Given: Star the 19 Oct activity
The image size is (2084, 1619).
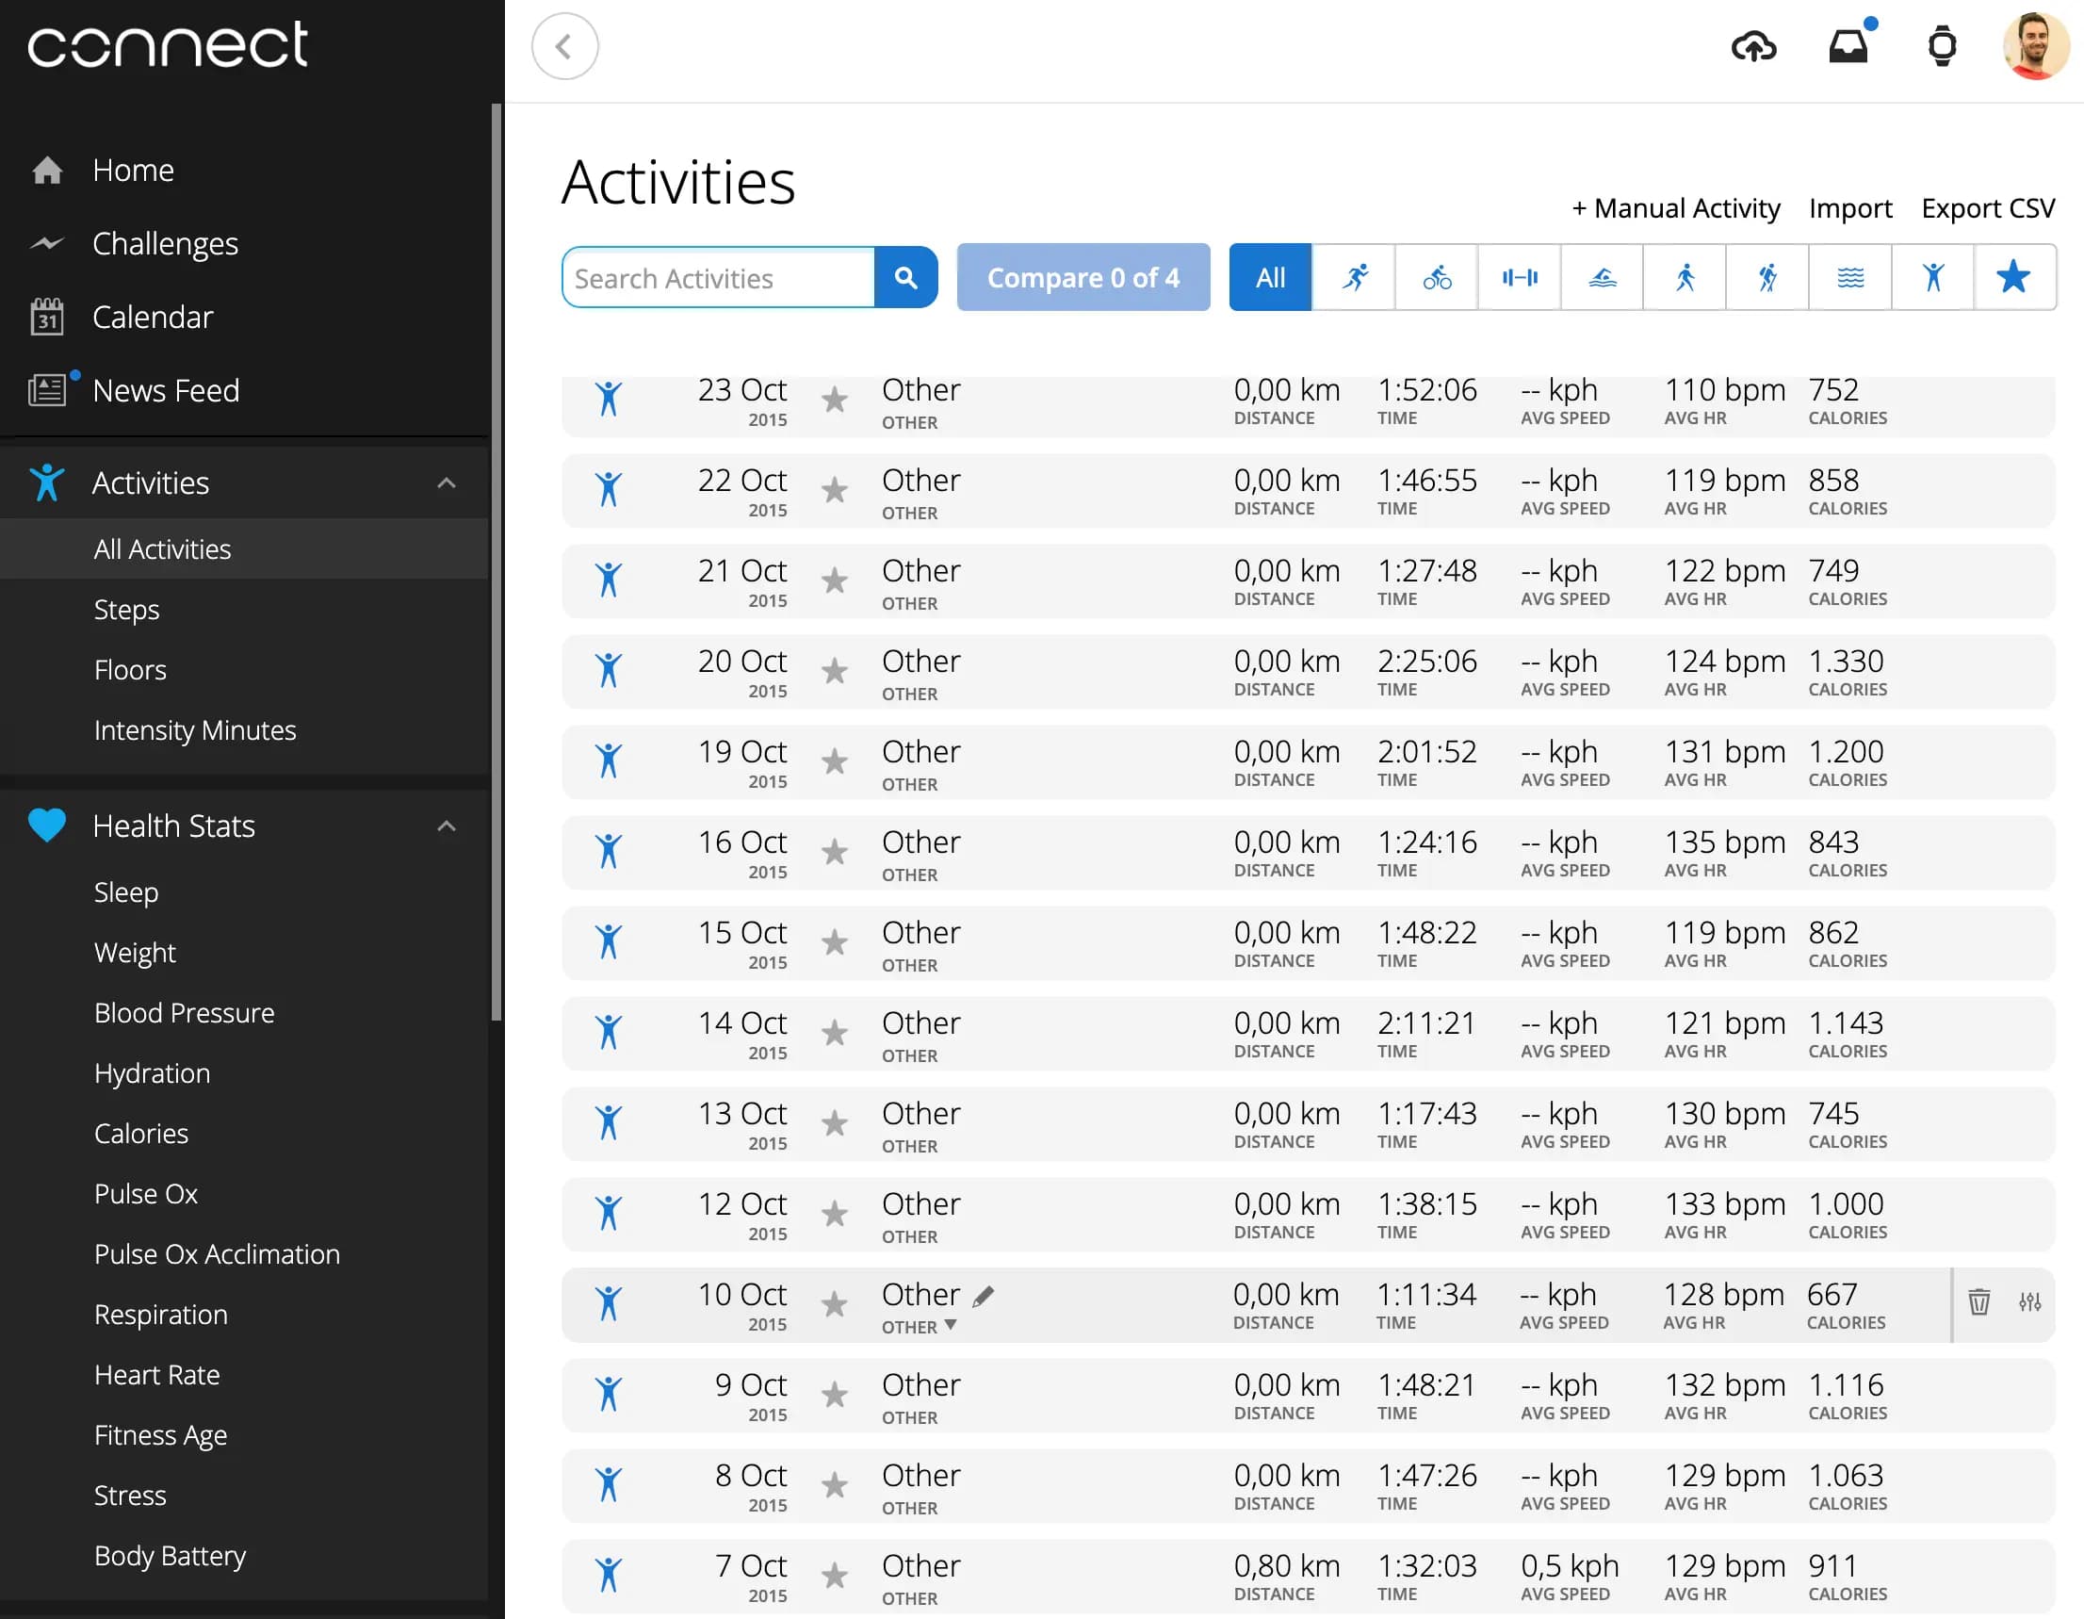Looking at the screenshot, I should tap(836, 763).
